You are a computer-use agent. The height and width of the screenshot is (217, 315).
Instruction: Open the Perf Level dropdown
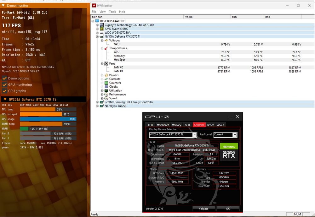tap(234, 135)
